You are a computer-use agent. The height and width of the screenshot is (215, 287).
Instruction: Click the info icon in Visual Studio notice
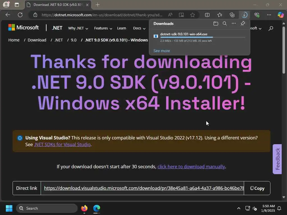[x=20, y=138]
